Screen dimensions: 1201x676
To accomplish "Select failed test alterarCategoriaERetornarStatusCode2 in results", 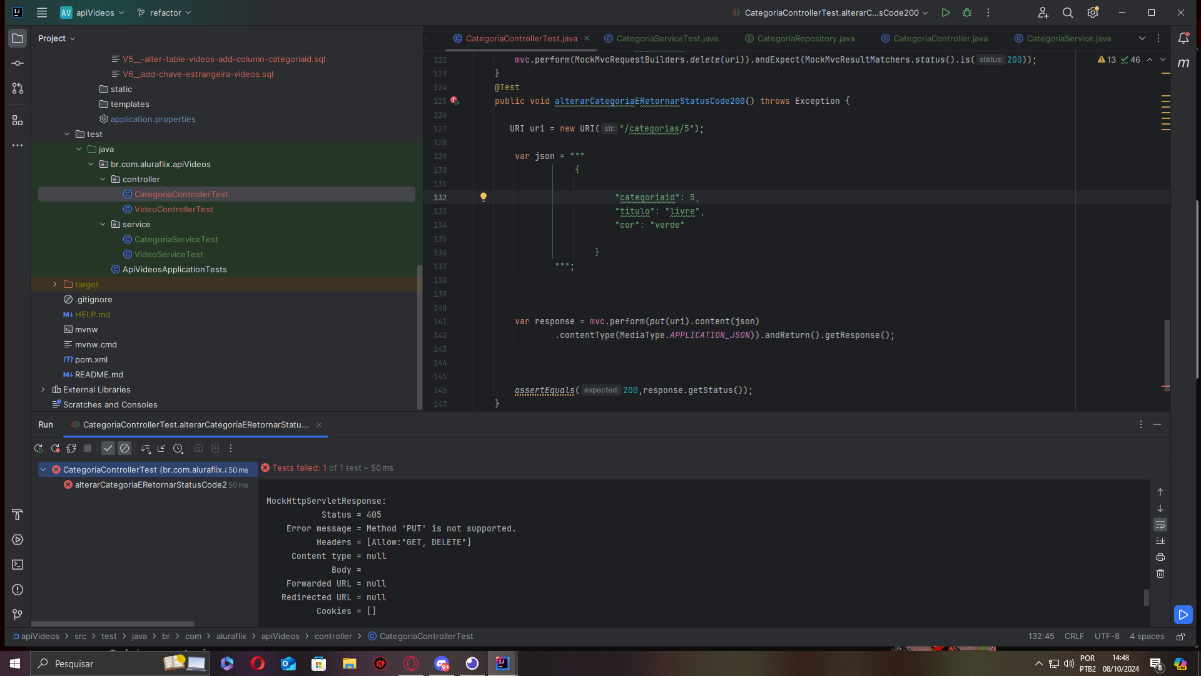I will pyautogui.click(x=150, y=484).
